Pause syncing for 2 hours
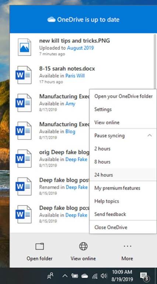Image resolution: width=157 pixels, height=284 pixels. (x=123, y=149)
